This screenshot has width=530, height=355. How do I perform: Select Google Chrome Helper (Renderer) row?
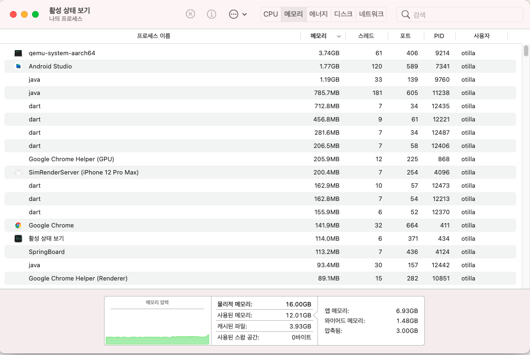point(260,278)
